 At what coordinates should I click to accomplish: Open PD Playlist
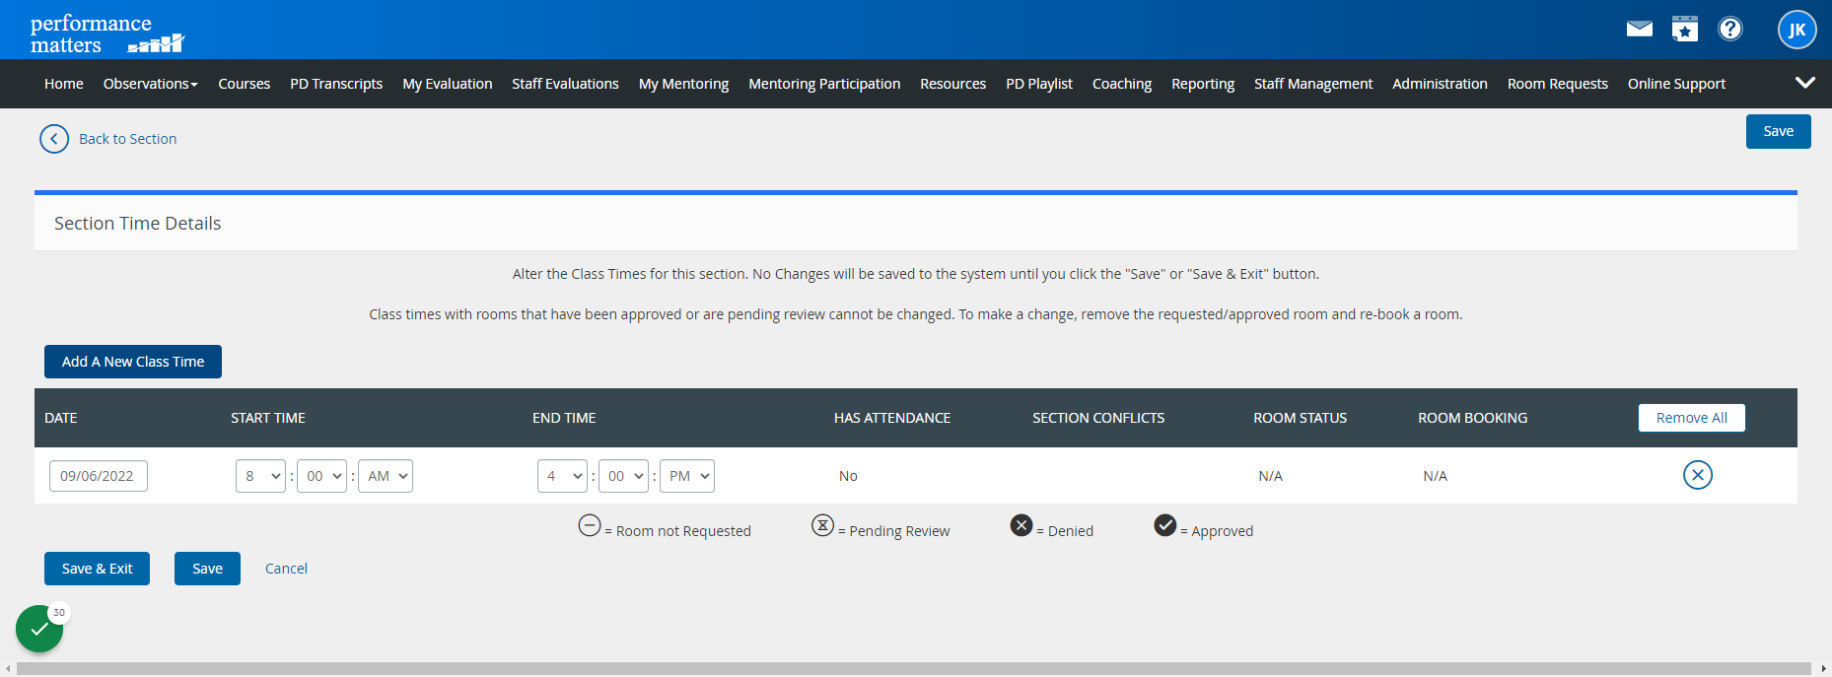click(x=1039, y=84)
